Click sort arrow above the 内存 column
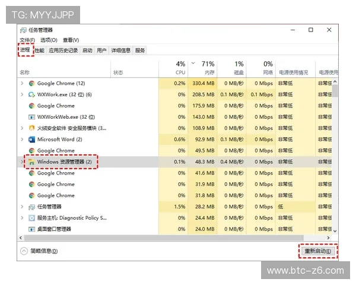The image size is (356, 285). point(193,63)
